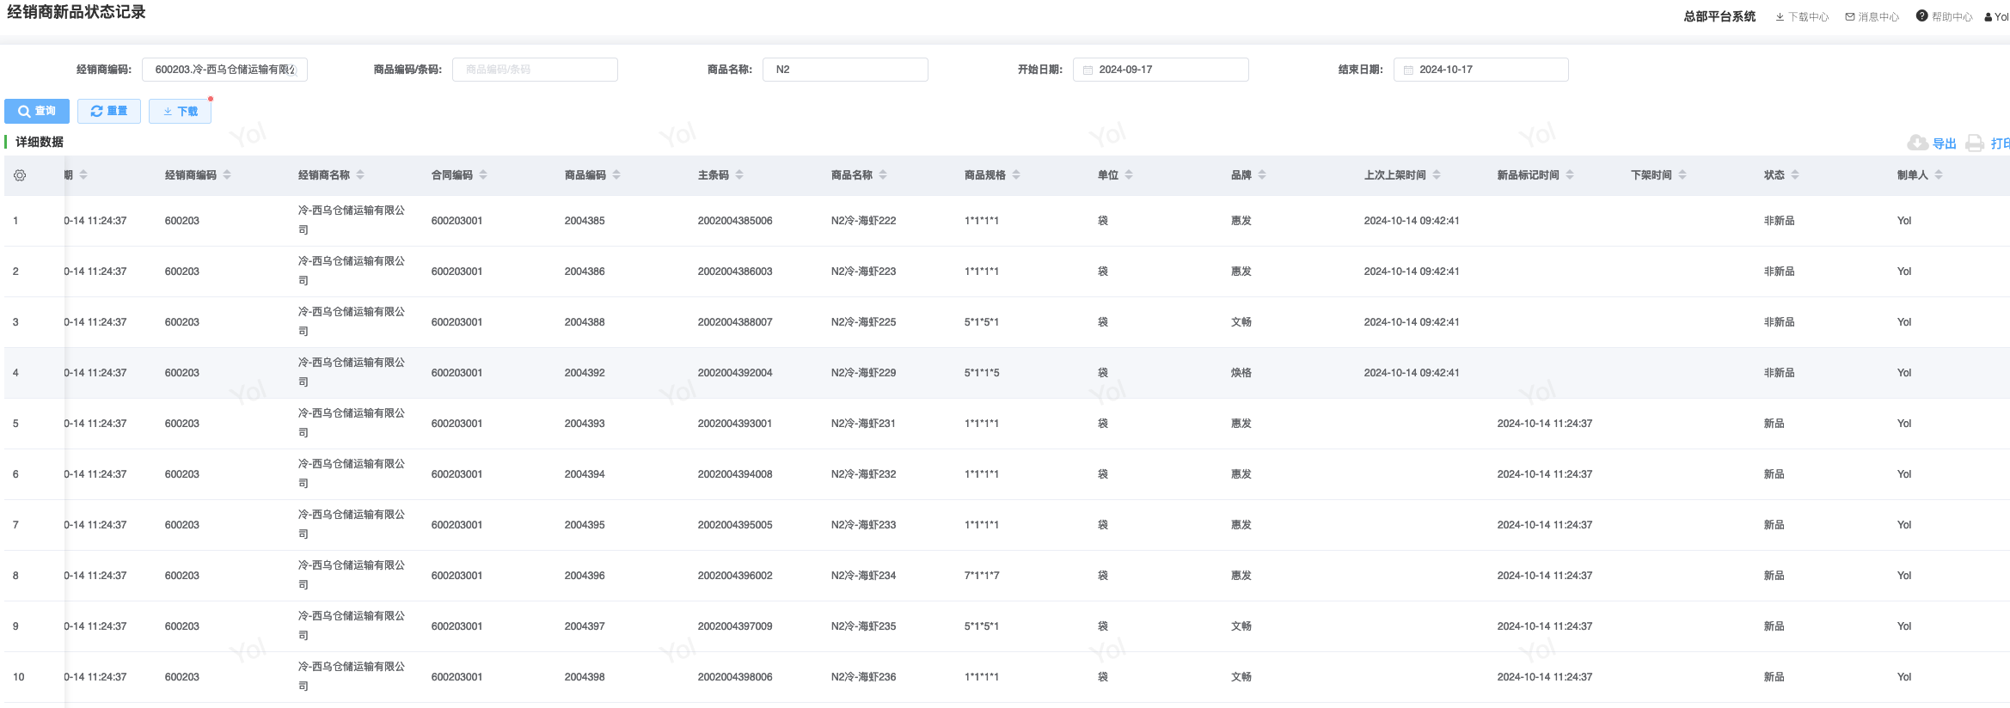2010x708 pixels.
Task: Click the printer icon beside 导出
Action: [1975, 143]
